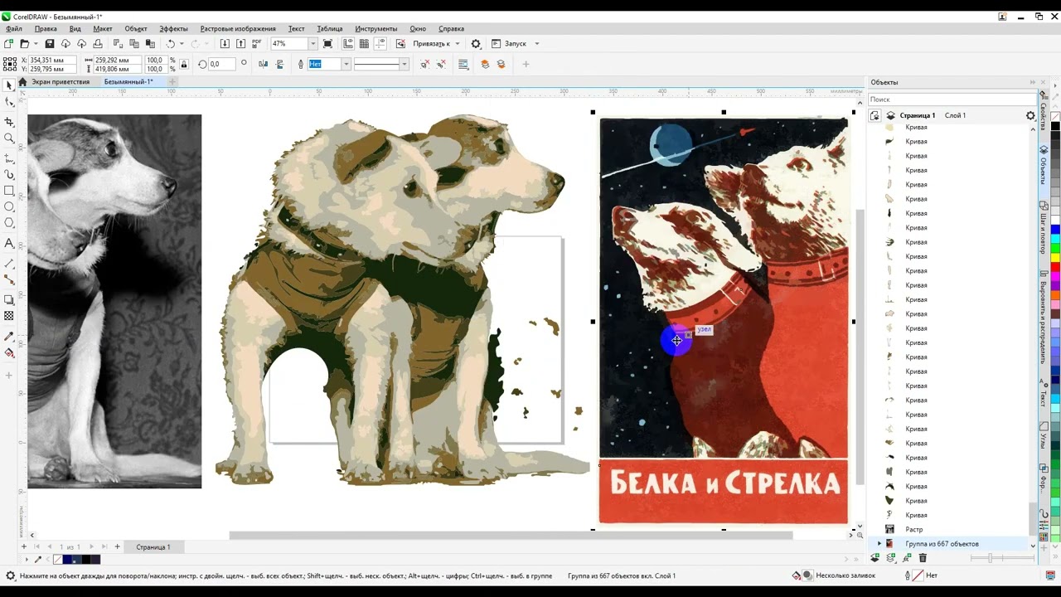This screenshot has width=1061, height=597.
Task: Open the Правка menu
Action: pos(46,28)
